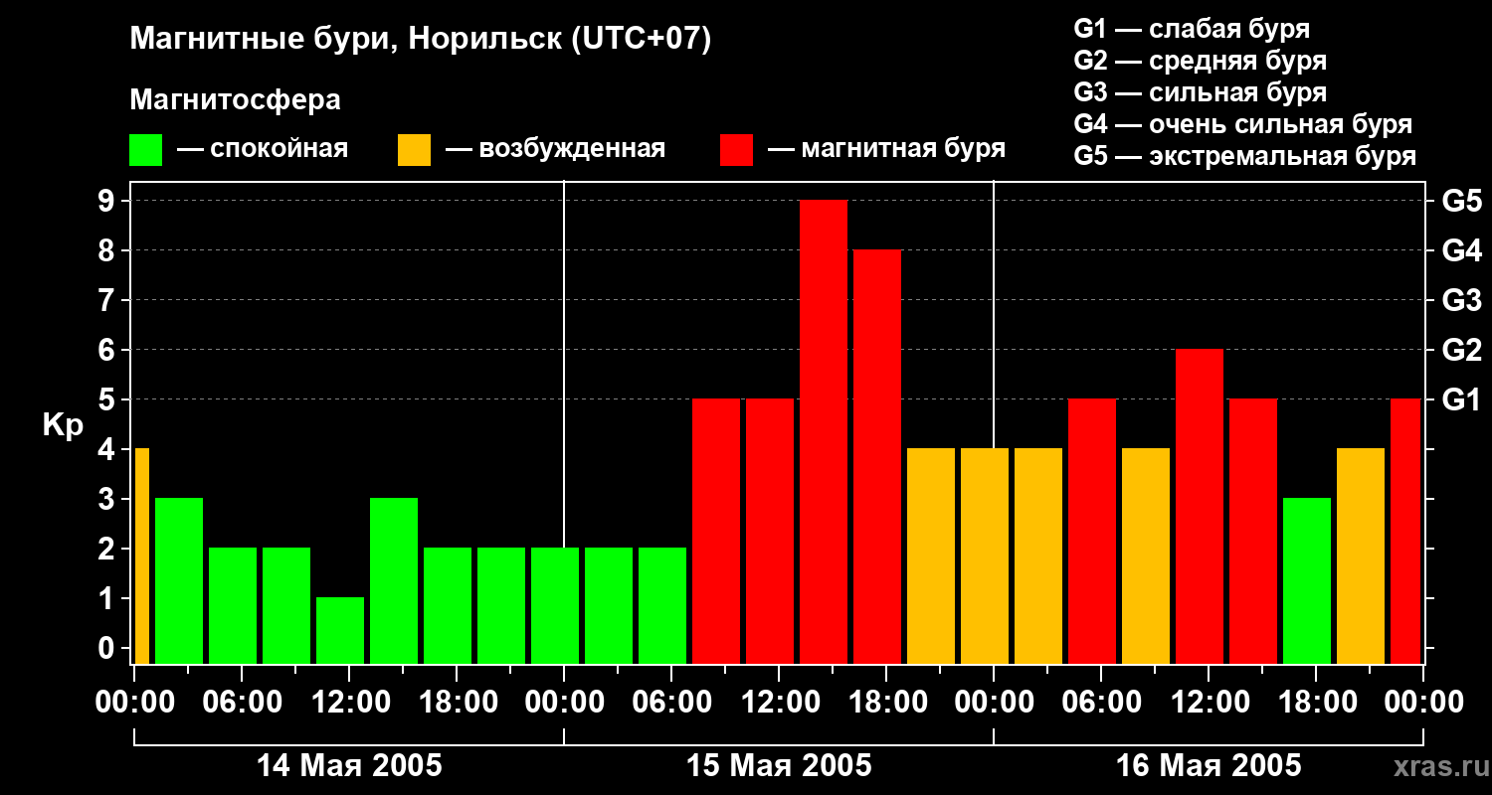
Task: Select the red Kp 6 bar on 16 May
Action: pyautogui.click(x=1200, y=507)
